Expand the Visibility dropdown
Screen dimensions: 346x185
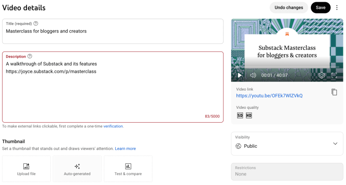click(287, 144)
